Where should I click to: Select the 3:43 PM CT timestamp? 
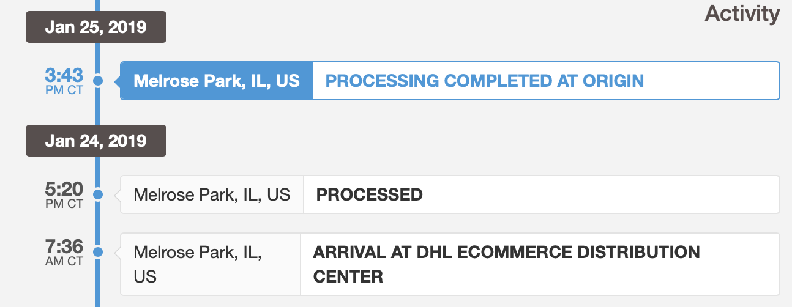click(x=64, y=81)
